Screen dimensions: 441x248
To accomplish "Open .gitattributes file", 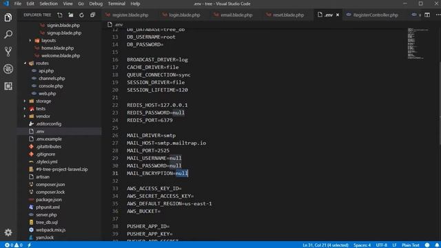I will [48, 147].
